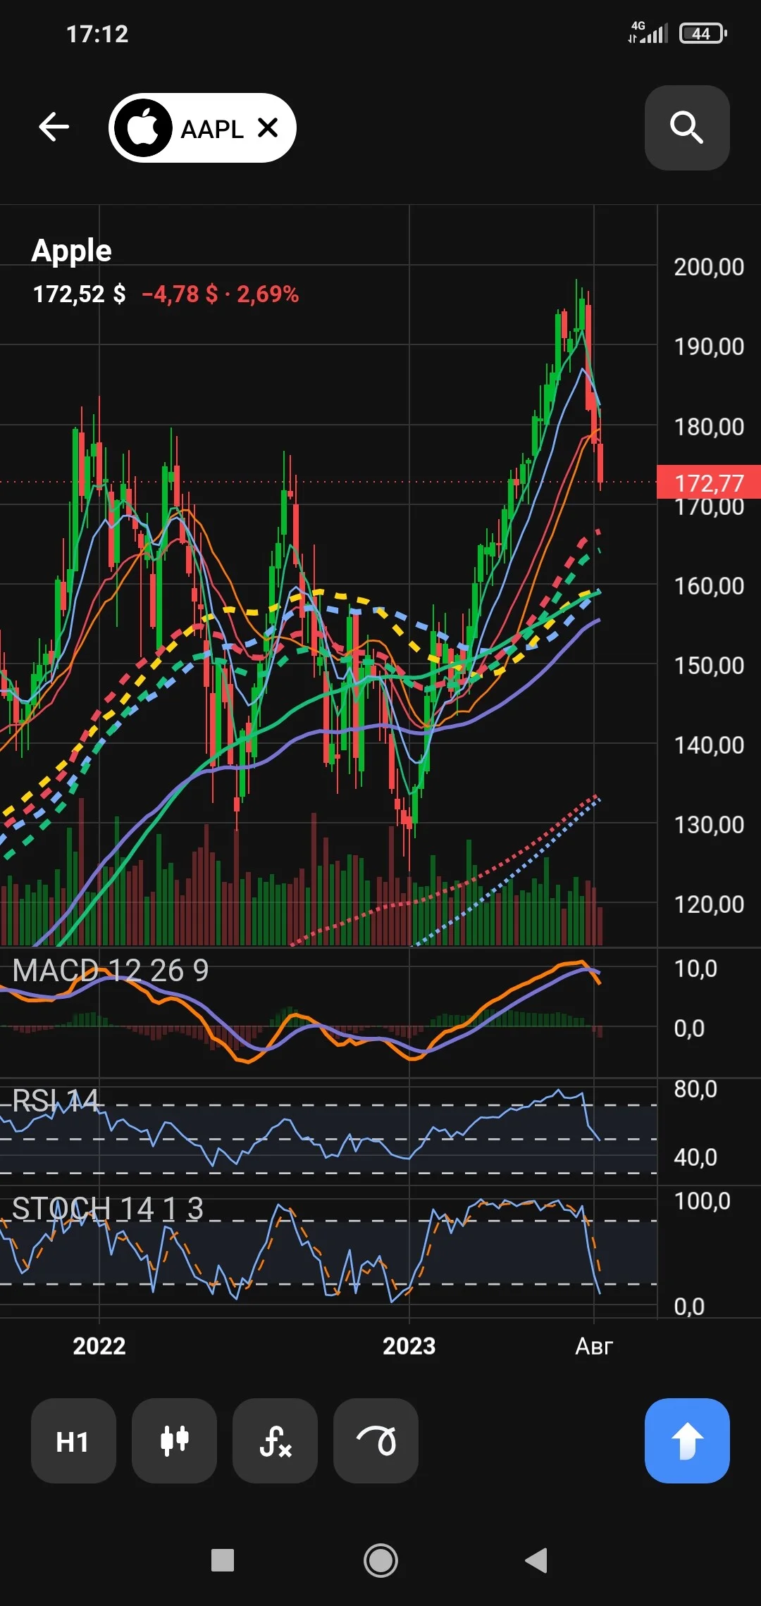Remove AAPL ticker with the X
The height and width of the screenshot is (1606, 761).
268,127
